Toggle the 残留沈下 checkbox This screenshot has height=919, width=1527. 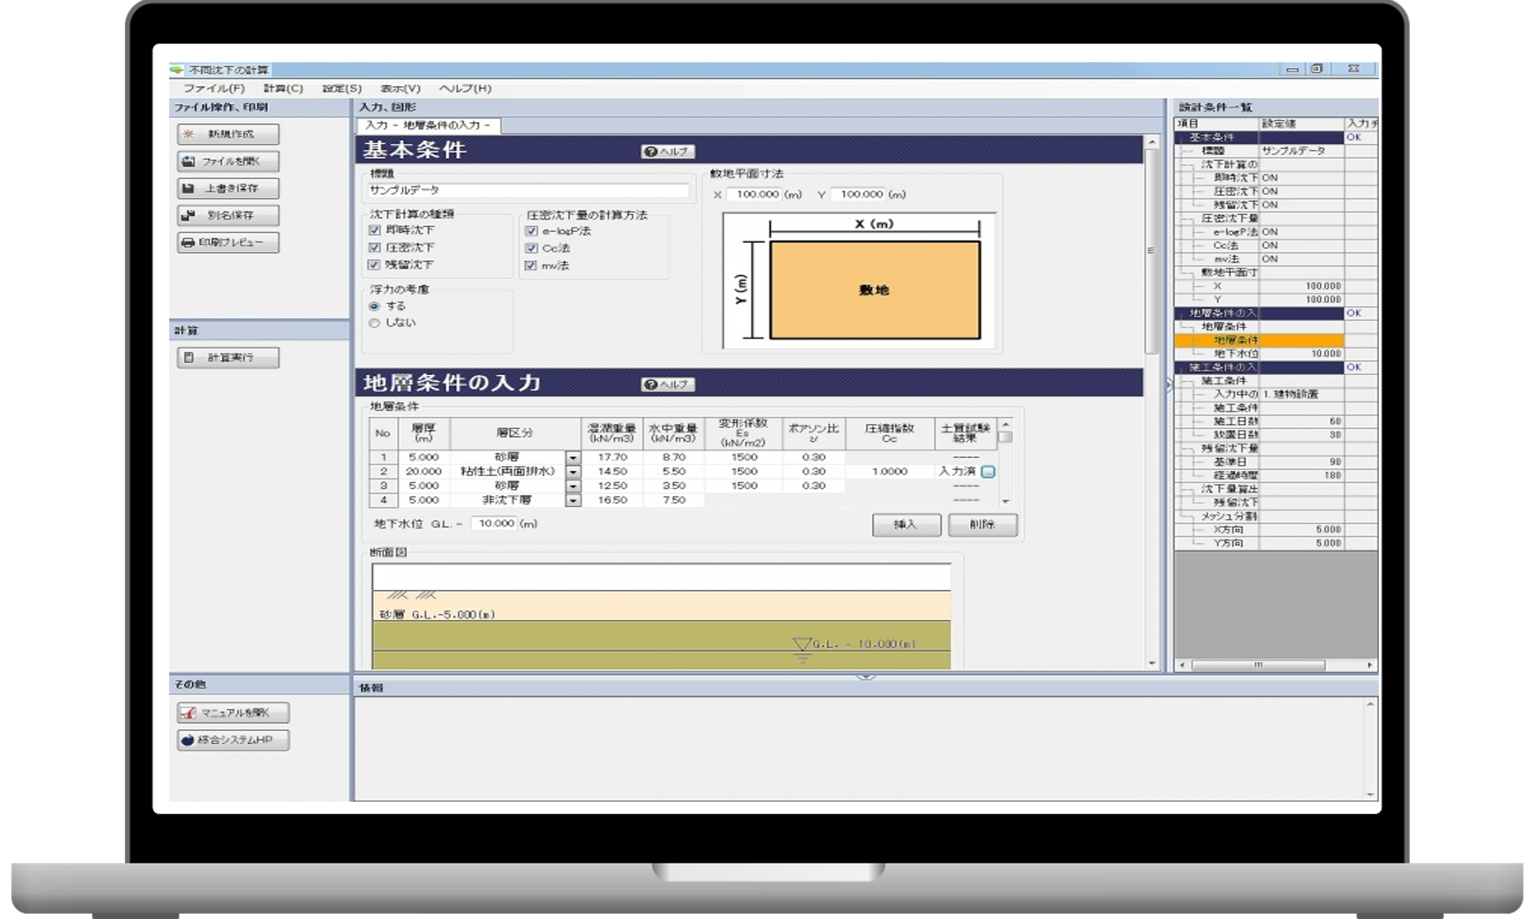[x=374, y=265]
